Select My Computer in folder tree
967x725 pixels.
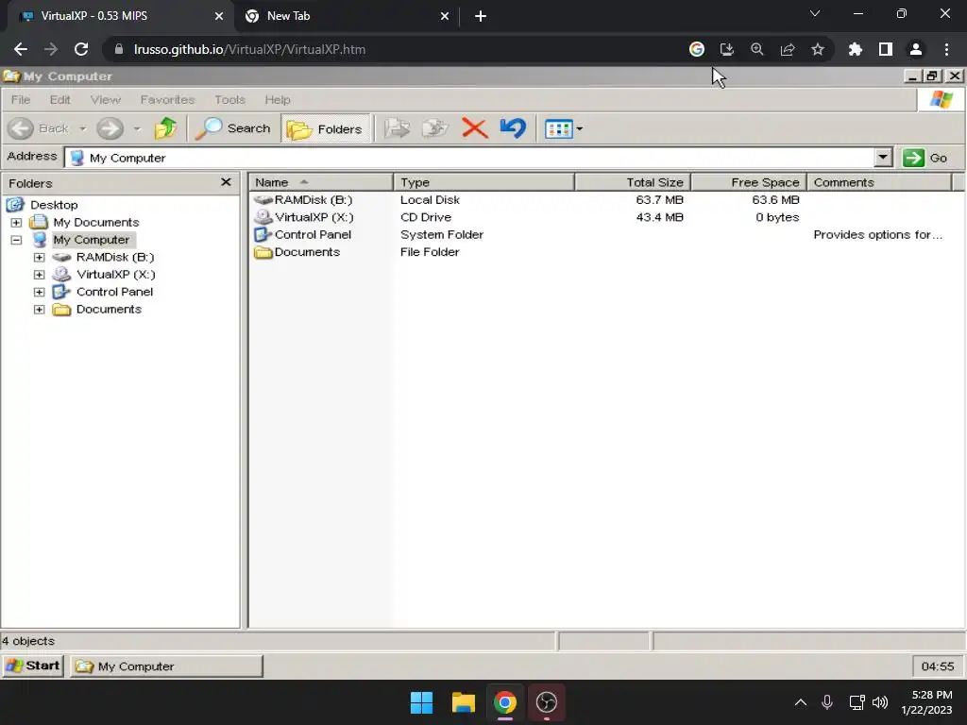[x=92, y=240]
